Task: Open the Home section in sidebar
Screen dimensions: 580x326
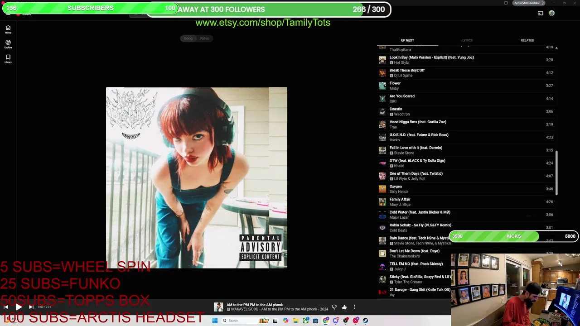Action: [8, 29]
